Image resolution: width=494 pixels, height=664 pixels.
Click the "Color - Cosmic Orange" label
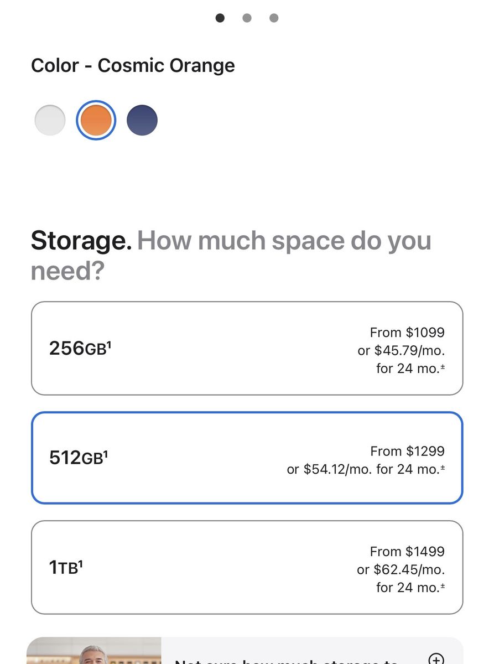[x=133, y=65]
